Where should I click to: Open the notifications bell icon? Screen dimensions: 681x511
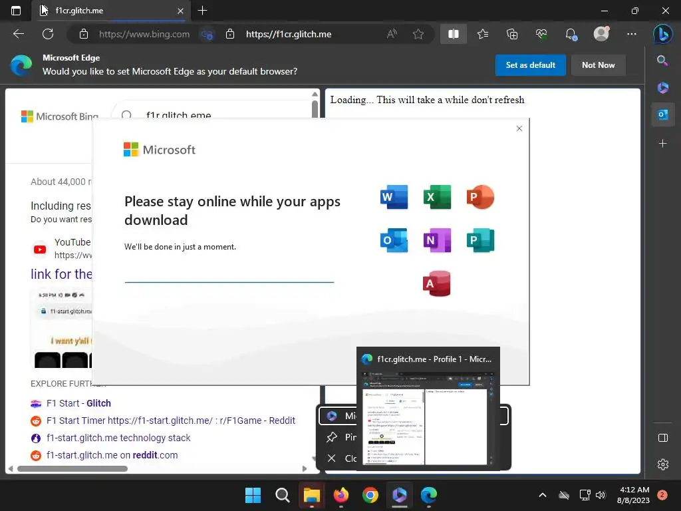point(571,34)
